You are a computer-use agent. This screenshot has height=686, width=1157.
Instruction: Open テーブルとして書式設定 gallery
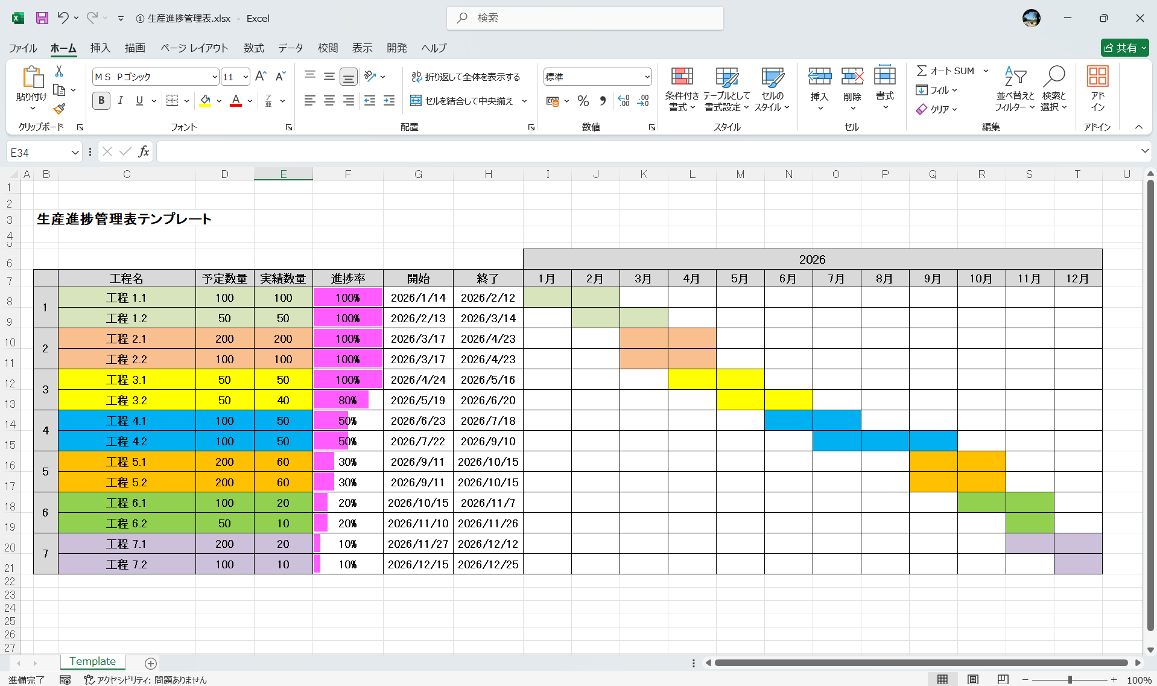tap(727, 89)
